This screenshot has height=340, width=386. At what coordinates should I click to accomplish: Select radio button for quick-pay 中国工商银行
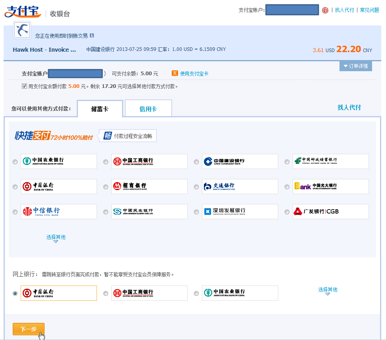point(106,162)
